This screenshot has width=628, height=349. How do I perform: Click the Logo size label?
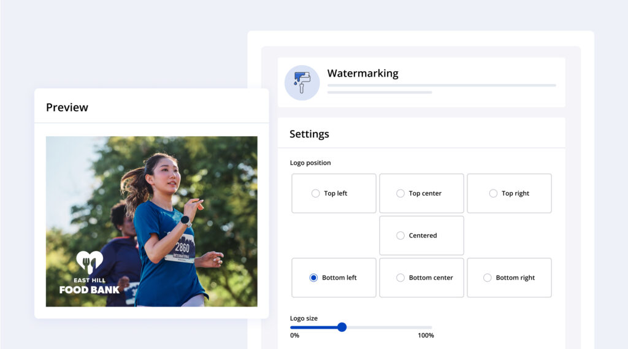[x=304, y=318]
